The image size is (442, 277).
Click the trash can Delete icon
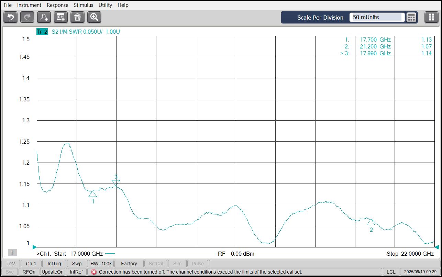tap(77, 17)
